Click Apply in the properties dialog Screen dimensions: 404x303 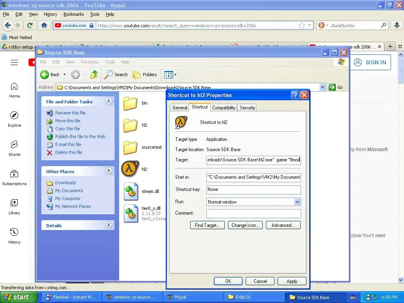point(292,281)
